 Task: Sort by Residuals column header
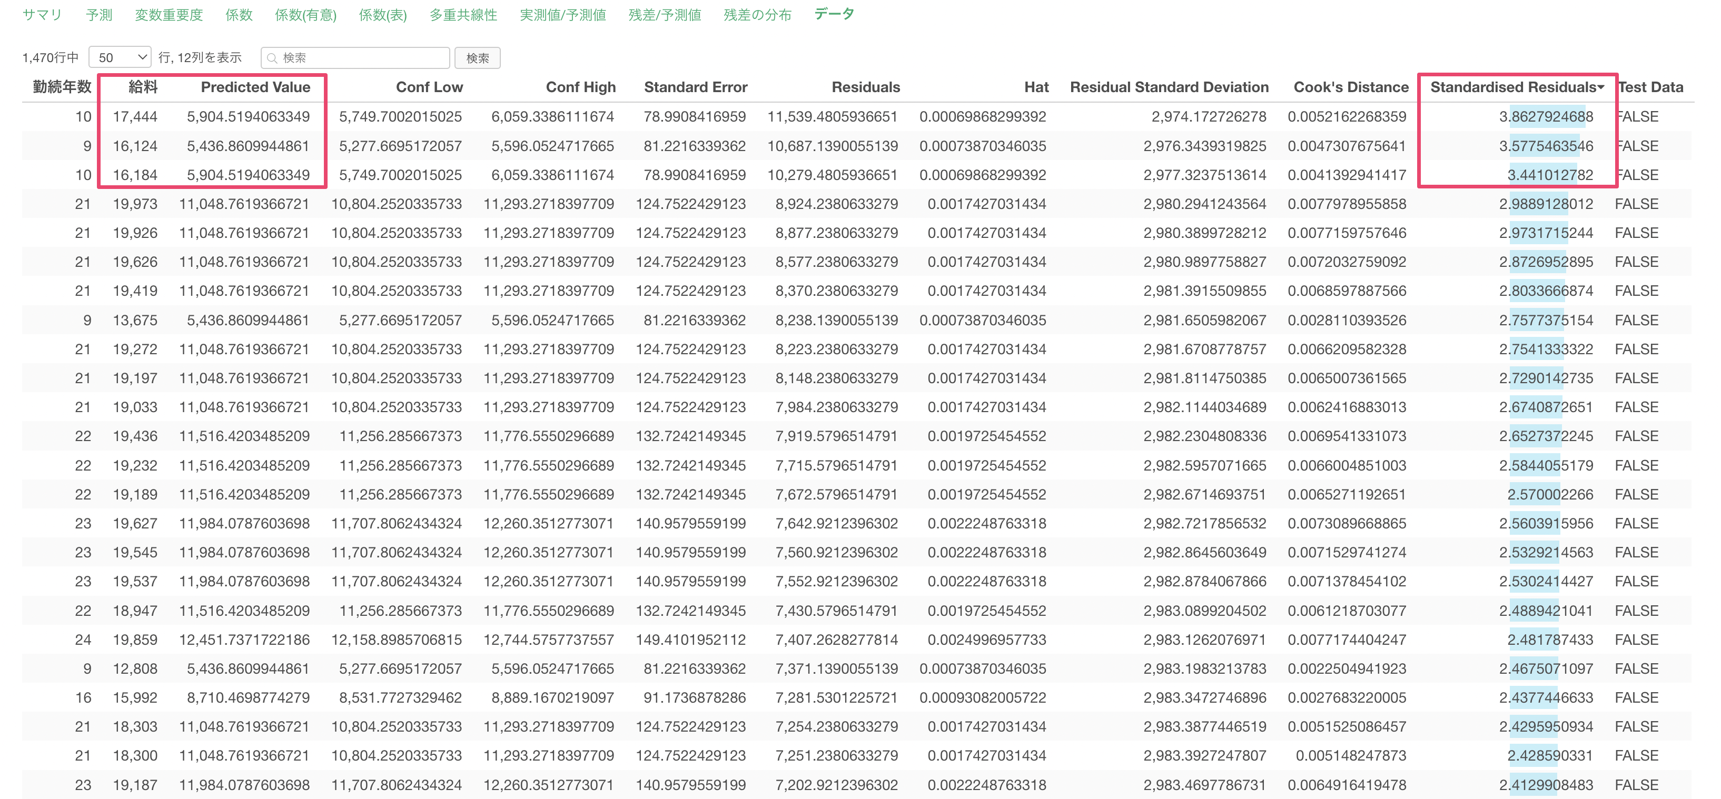coord(866,87)
